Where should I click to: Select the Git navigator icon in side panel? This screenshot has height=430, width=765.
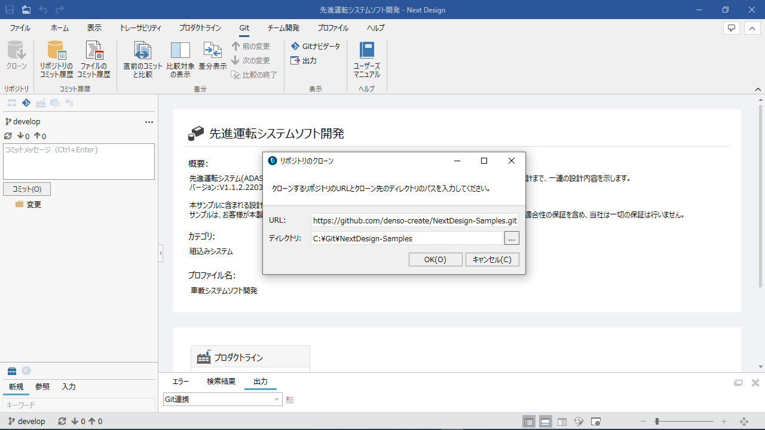(26, 103)
